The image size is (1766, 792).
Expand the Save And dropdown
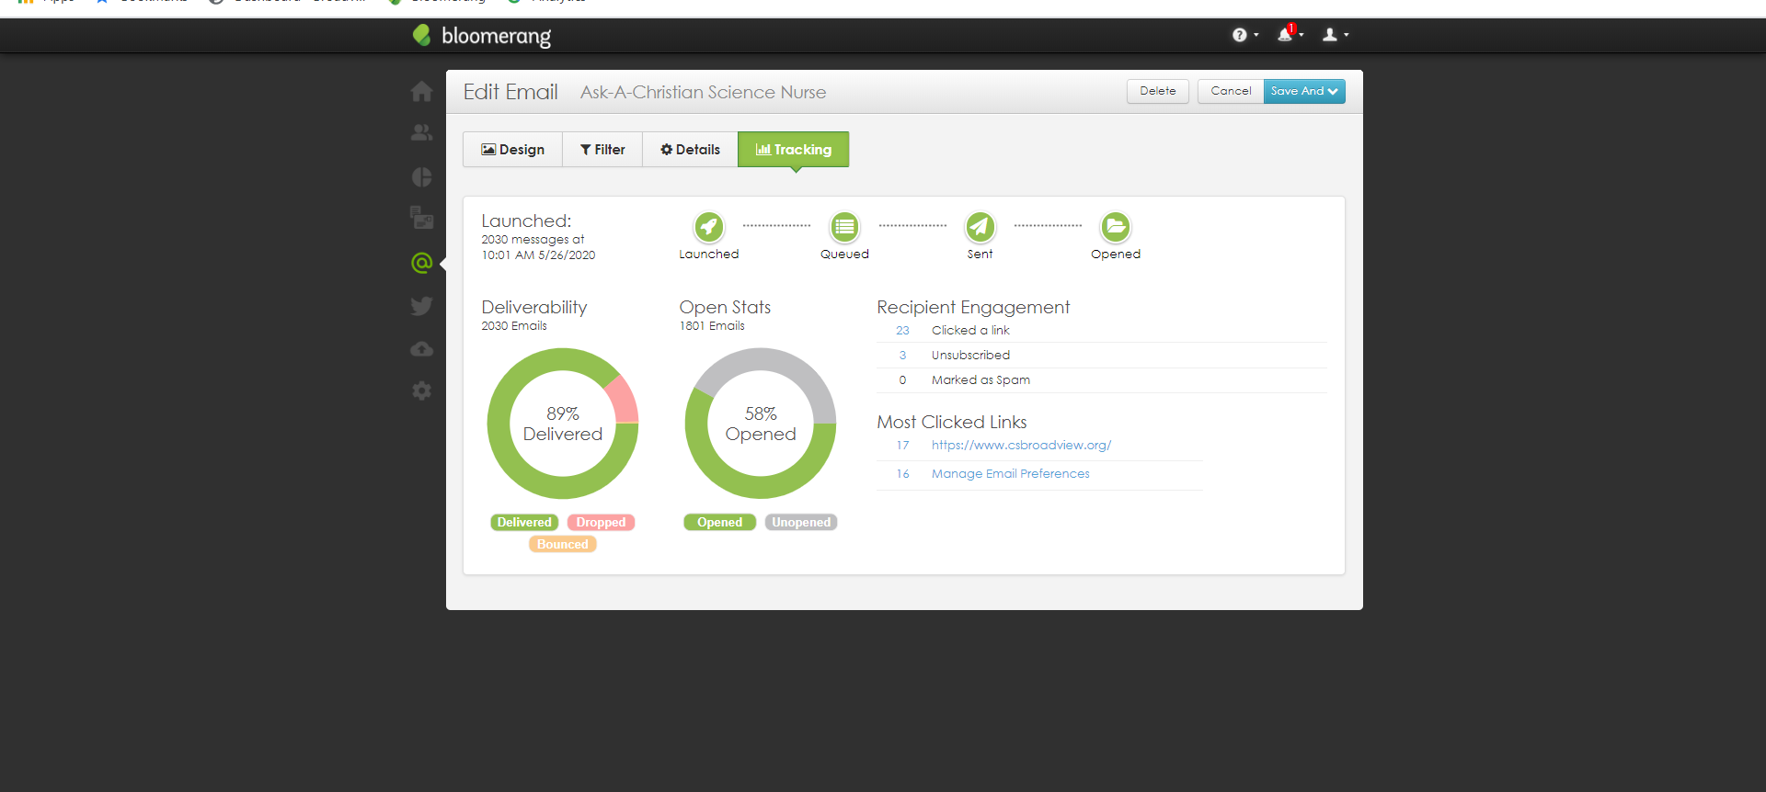click(x=1304, y=91)
